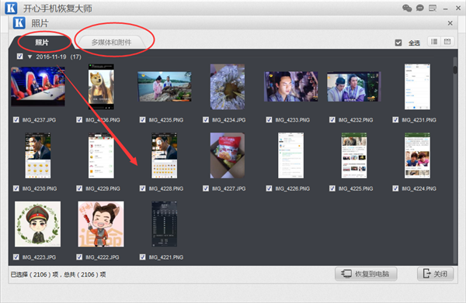Switch to calendar view icon
The image size is (466, 303).
pos(447,42)
